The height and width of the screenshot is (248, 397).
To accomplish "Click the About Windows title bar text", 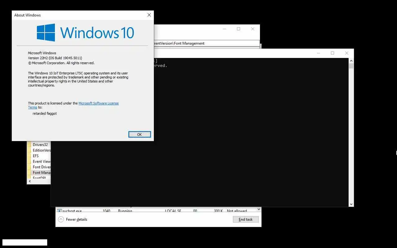I will click(x=27, y=15).
